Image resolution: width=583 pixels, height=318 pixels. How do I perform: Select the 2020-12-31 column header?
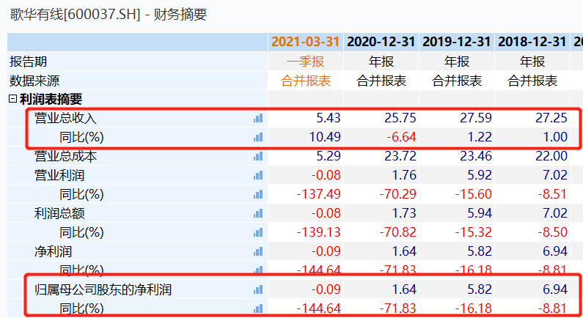point(381,42)
